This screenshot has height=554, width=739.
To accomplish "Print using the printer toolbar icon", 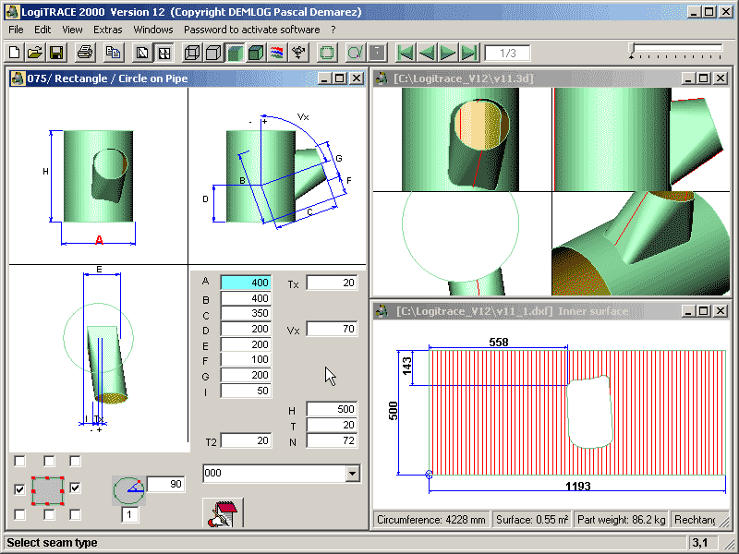I will point(85,53).
